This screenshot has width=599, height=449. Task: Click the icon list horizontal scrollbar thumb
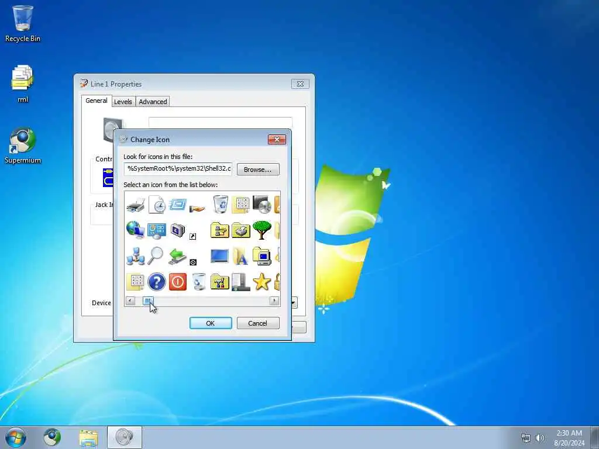[x=148, y=301]
